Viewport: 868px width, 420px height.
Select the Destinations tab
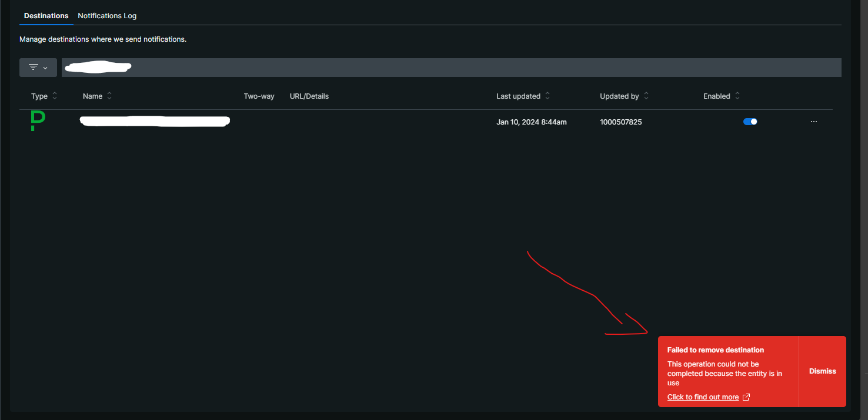[46, 15]
